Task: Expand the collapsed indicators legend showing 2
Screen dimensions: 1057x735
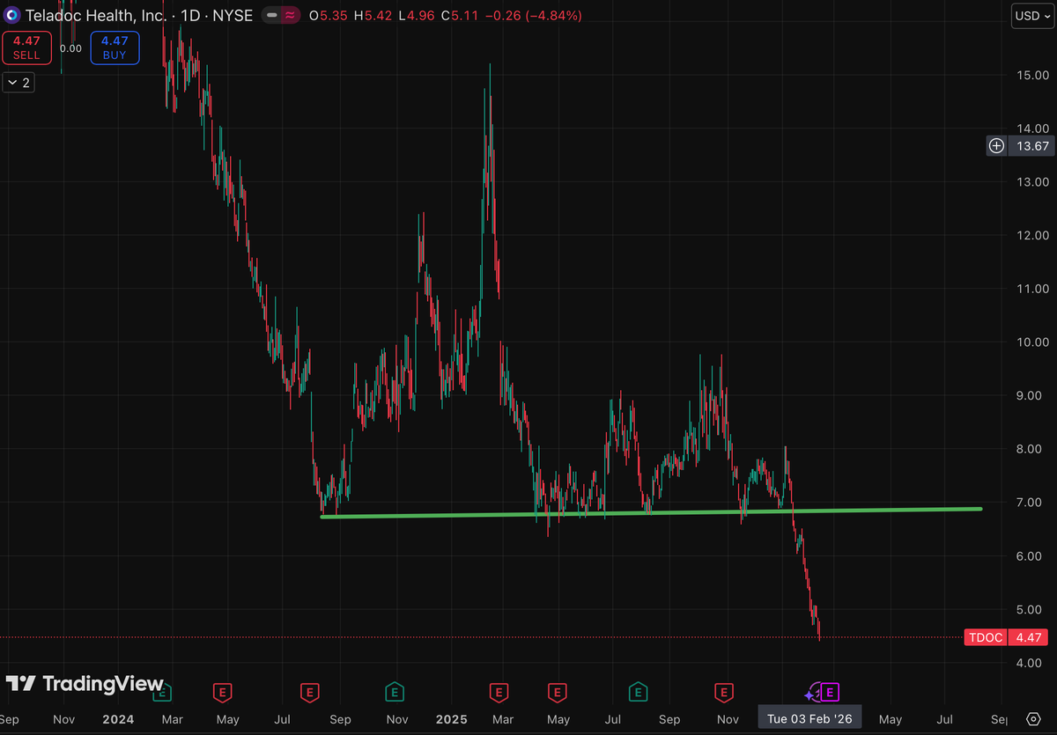Action: (x=18, y=83)
